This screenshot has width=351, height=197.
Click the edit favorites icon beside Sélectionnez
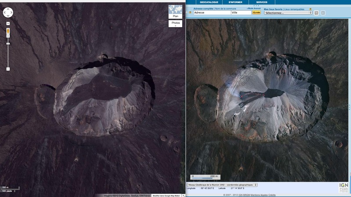coord(316,13)
